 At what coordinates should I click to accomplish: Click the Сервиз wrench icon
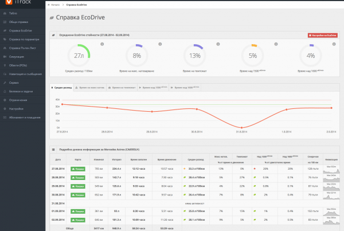pos(5,83)
